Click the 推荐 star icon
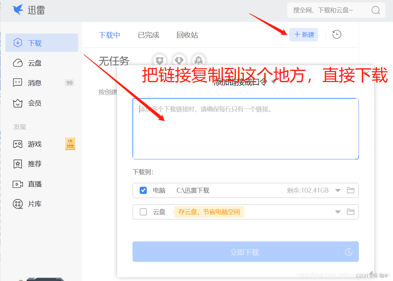The image size is (393, 281). click(17, 164)
